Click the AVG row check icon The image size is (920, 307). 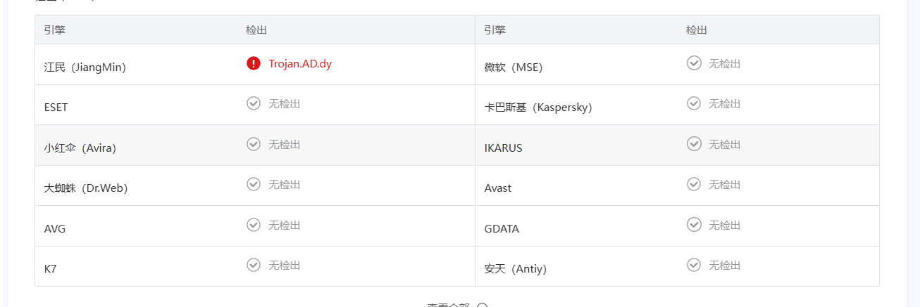pyautogui.click(x=254, y=225)
